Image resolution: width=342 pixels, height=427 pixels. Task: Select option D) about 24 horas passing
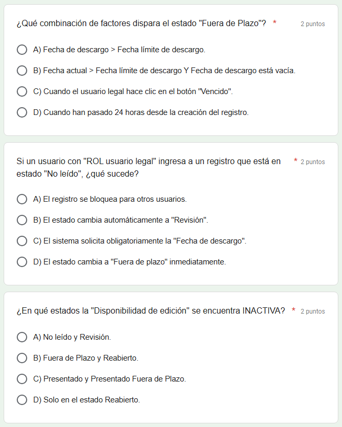pos(22,112)
